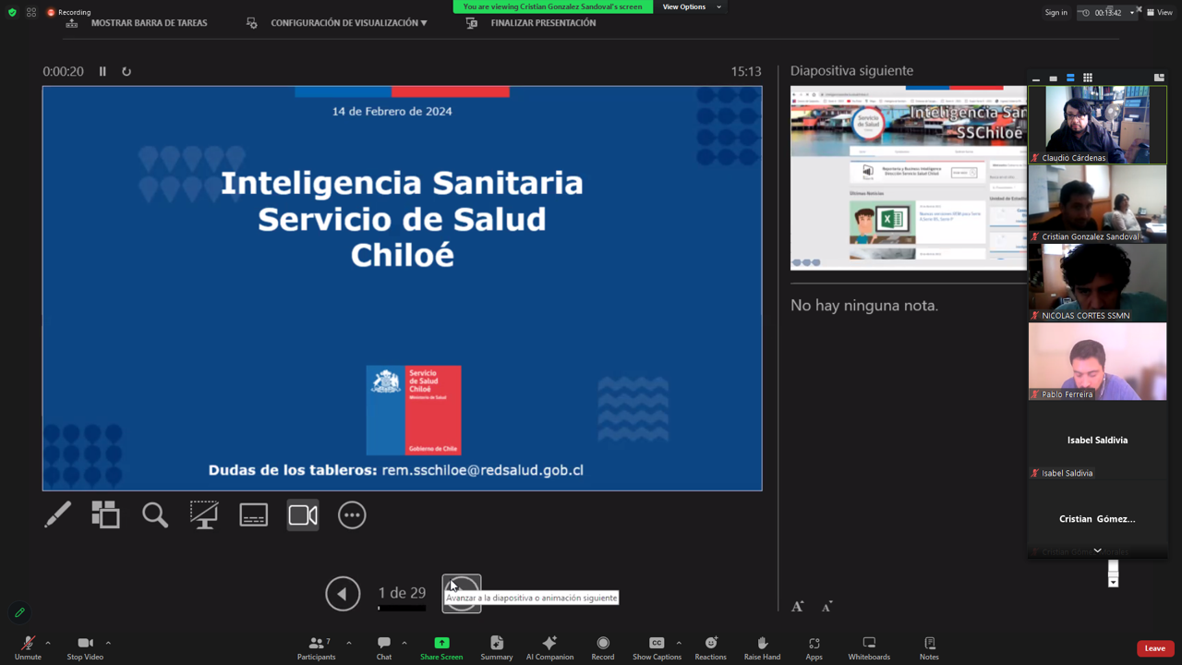Viewport: 1182px width, 665px height.
Task: Toggle the presenter camera icon
Action: point(303,515)
